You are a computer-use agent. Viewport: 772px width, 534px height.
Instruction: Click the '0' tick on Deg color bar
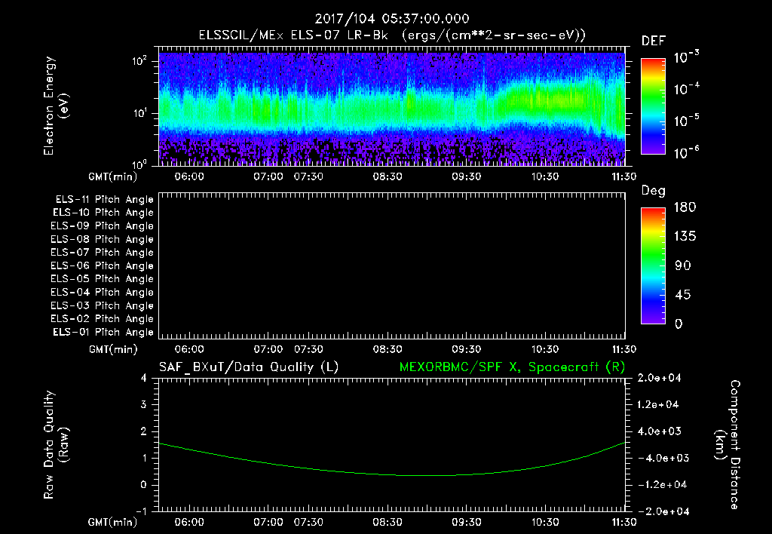[x=679, y=324]
